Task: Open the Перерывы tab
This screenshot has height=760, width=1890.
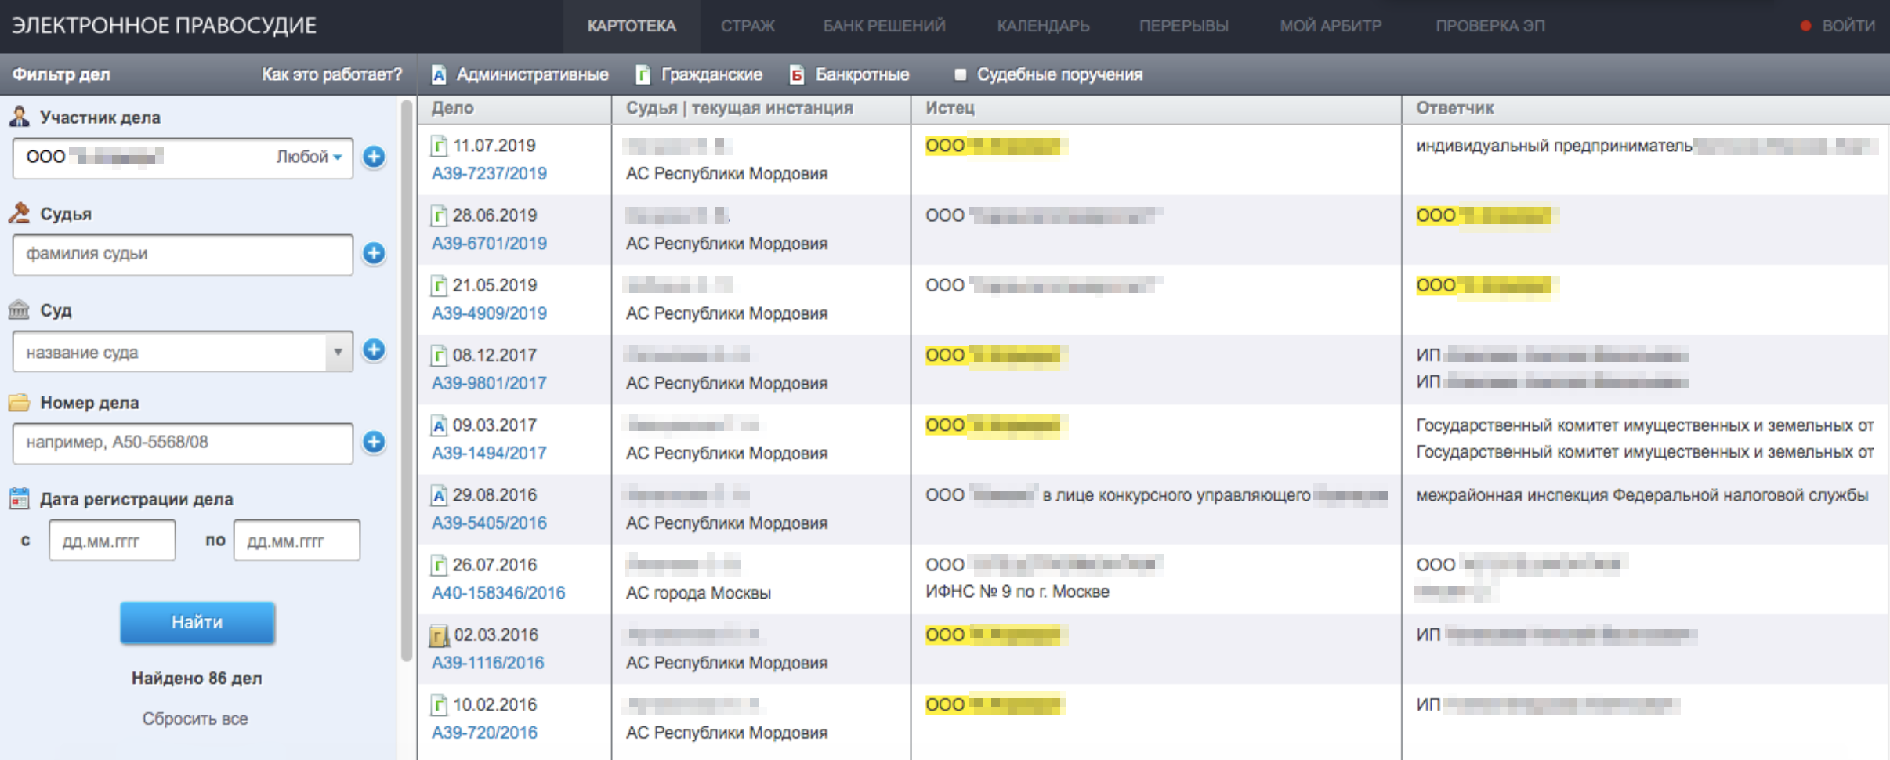Action: click(x=1183, y=26)
